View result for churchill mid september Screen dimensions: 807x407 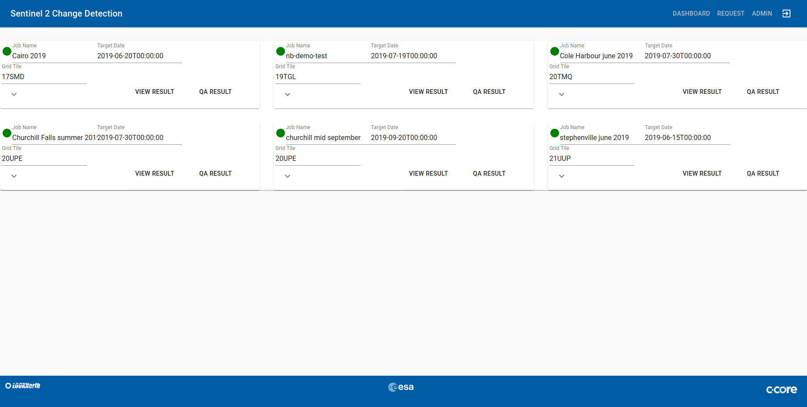tap(428, 173)
